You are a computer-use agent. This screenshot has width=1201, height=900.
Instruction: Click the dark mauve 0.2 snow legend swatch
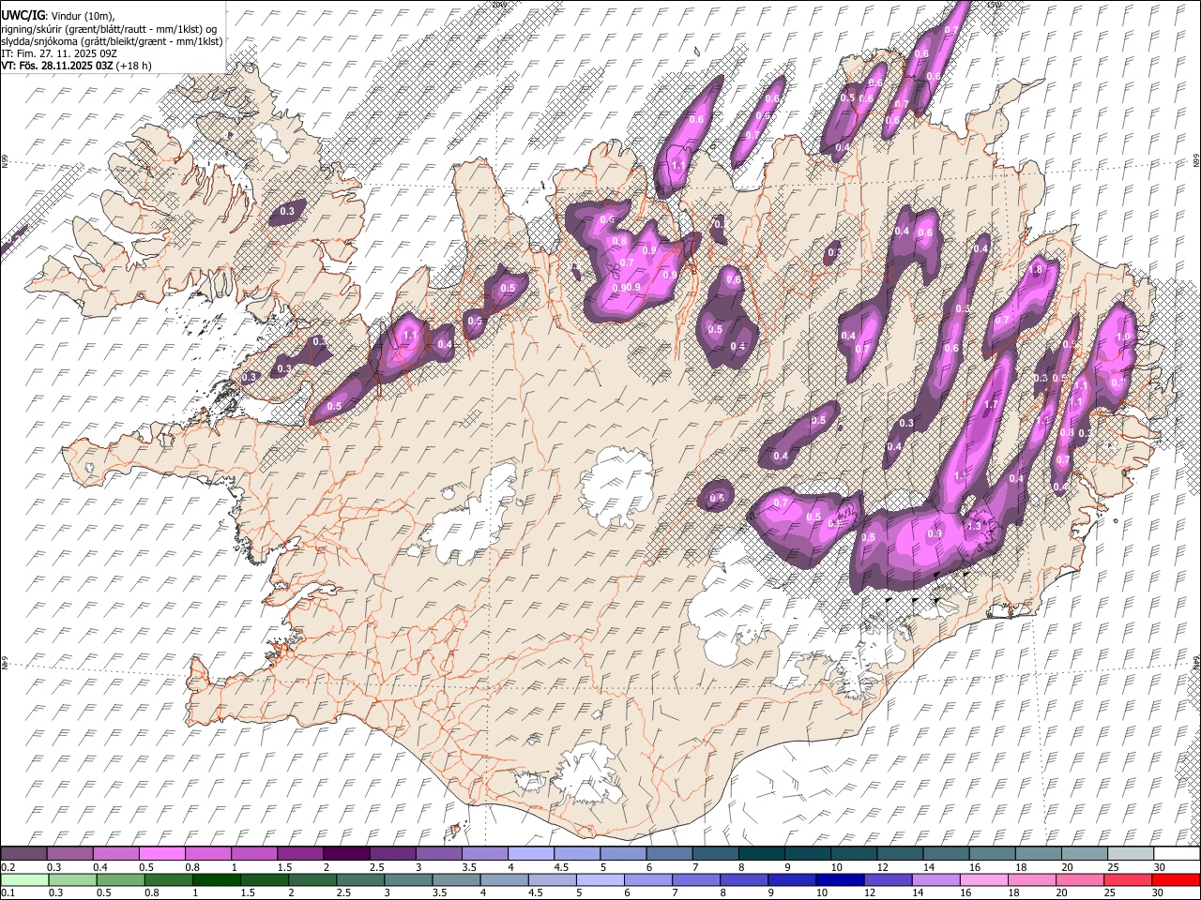(23, 854)
